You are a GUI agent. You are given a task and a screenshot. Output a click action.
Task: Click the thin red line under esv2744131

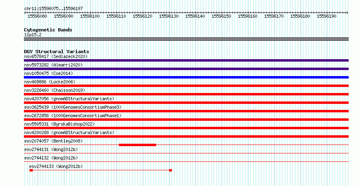[186, 153]
